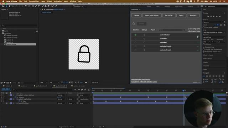Open Play From Current Time dropdown

[214, 37]
